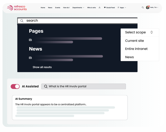Focus the main search input field
This screenshot has width=166, height=132.
coord(77,21)
